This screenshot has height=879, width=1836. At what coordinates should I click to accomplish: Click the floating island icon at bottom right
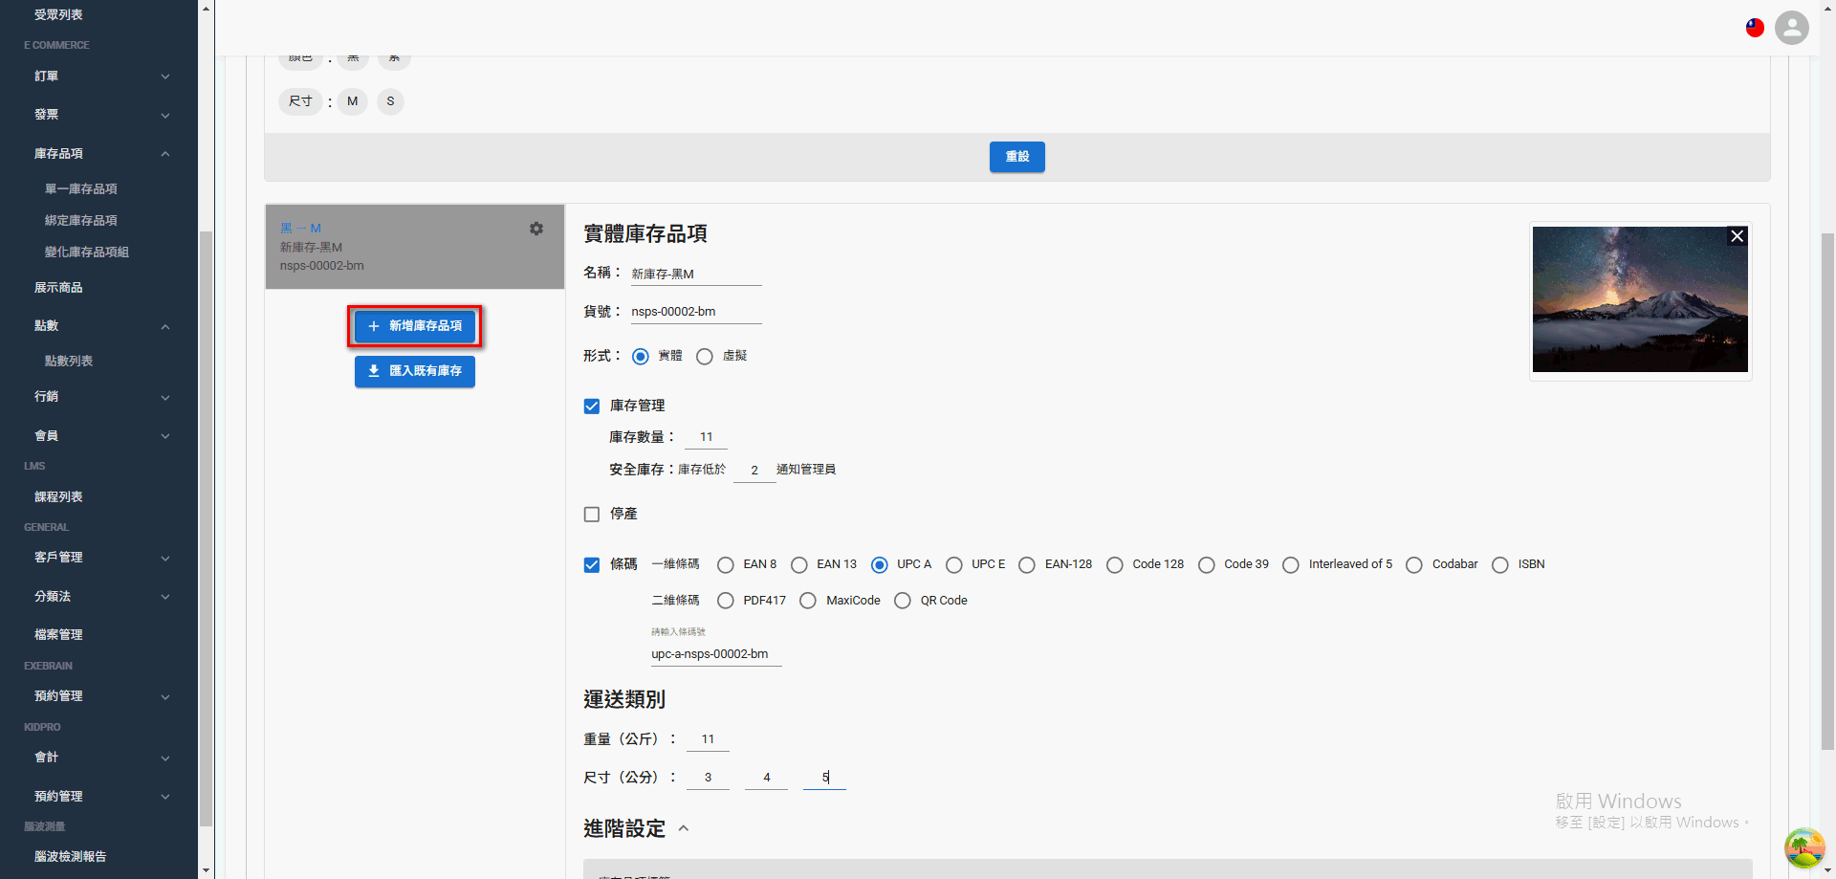tap(1804, 847)
